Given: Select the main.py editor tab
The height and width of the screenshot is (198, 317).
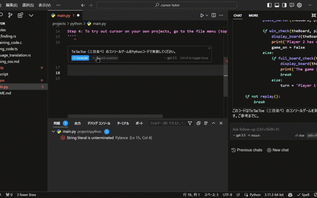Looking at the screenshot, I should click(65, 15).
